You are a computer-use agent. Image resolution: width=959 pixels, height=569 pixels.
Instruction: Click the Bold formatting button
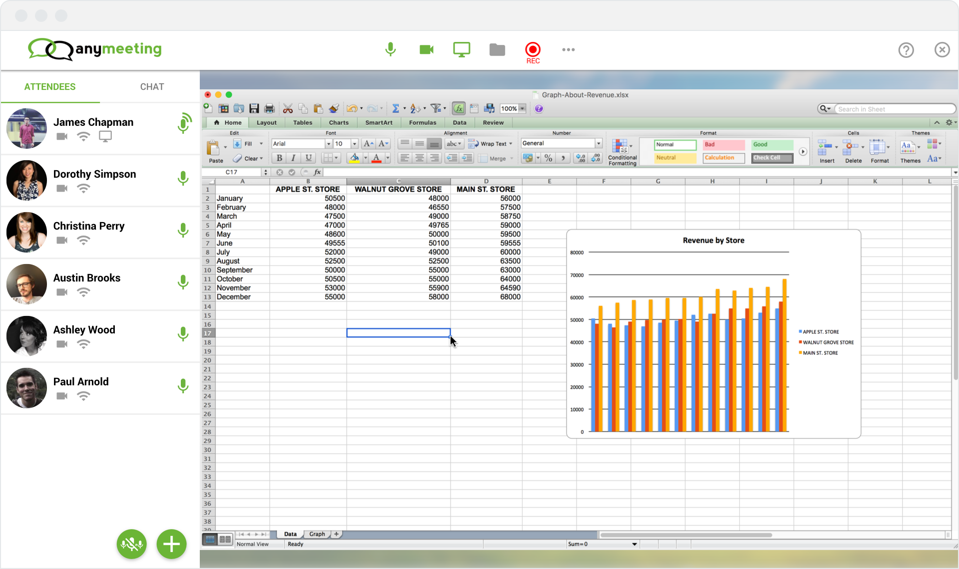point(279,158)
